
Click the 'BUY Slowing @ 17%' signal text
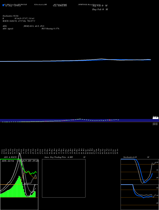pyautogui.click(x=50, y=29)
